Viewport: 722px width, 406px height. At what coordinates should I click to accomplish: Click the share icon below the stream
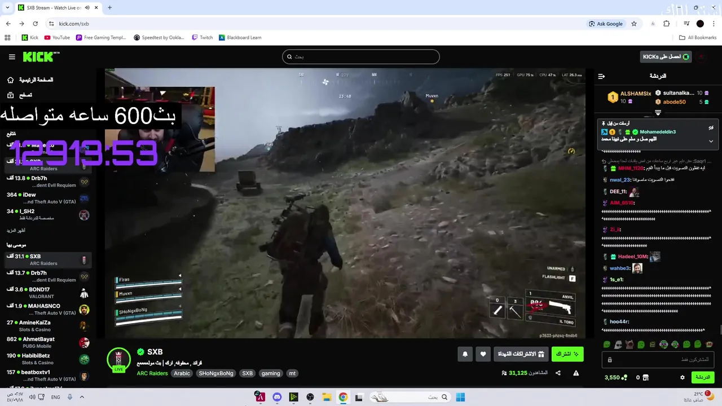(x=558, y=373)
